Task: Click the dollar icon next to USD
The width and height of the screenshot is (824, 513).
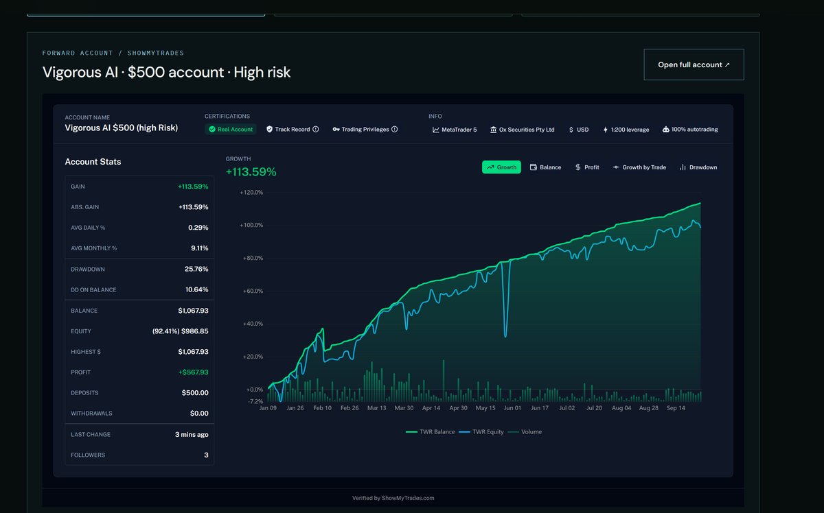Action: pyautogui.click(x=571, y=129)
